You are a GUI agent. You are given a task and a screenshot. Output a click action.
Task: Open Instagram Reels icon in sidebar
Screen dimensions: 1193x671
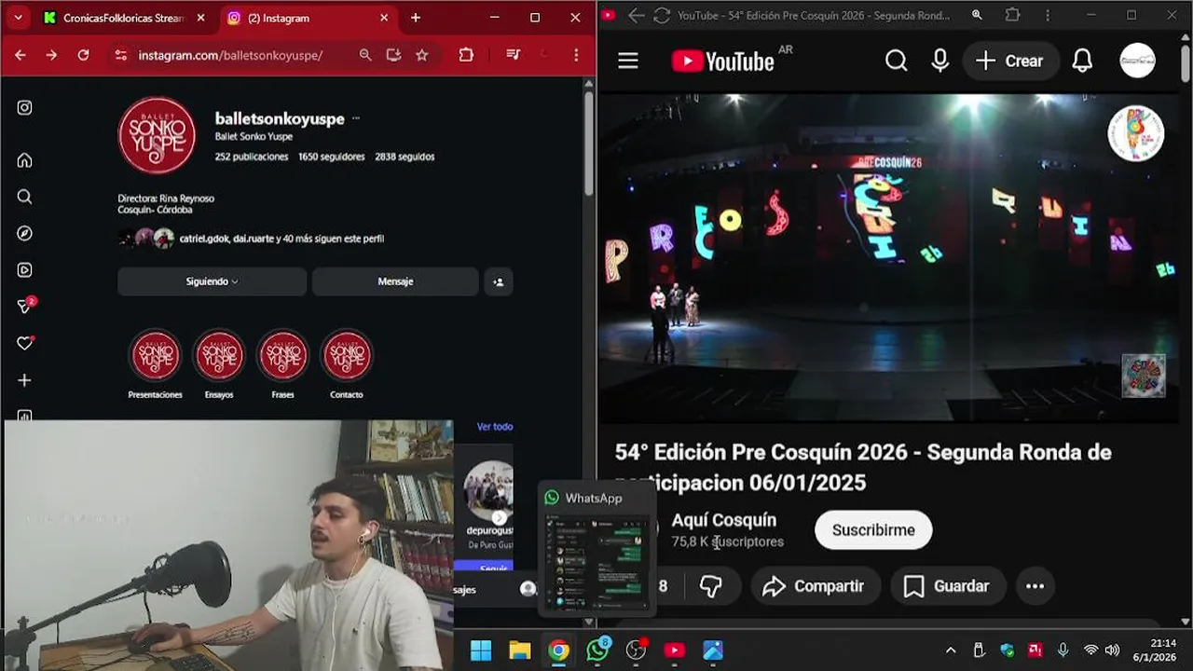click(x=25, y=270)
